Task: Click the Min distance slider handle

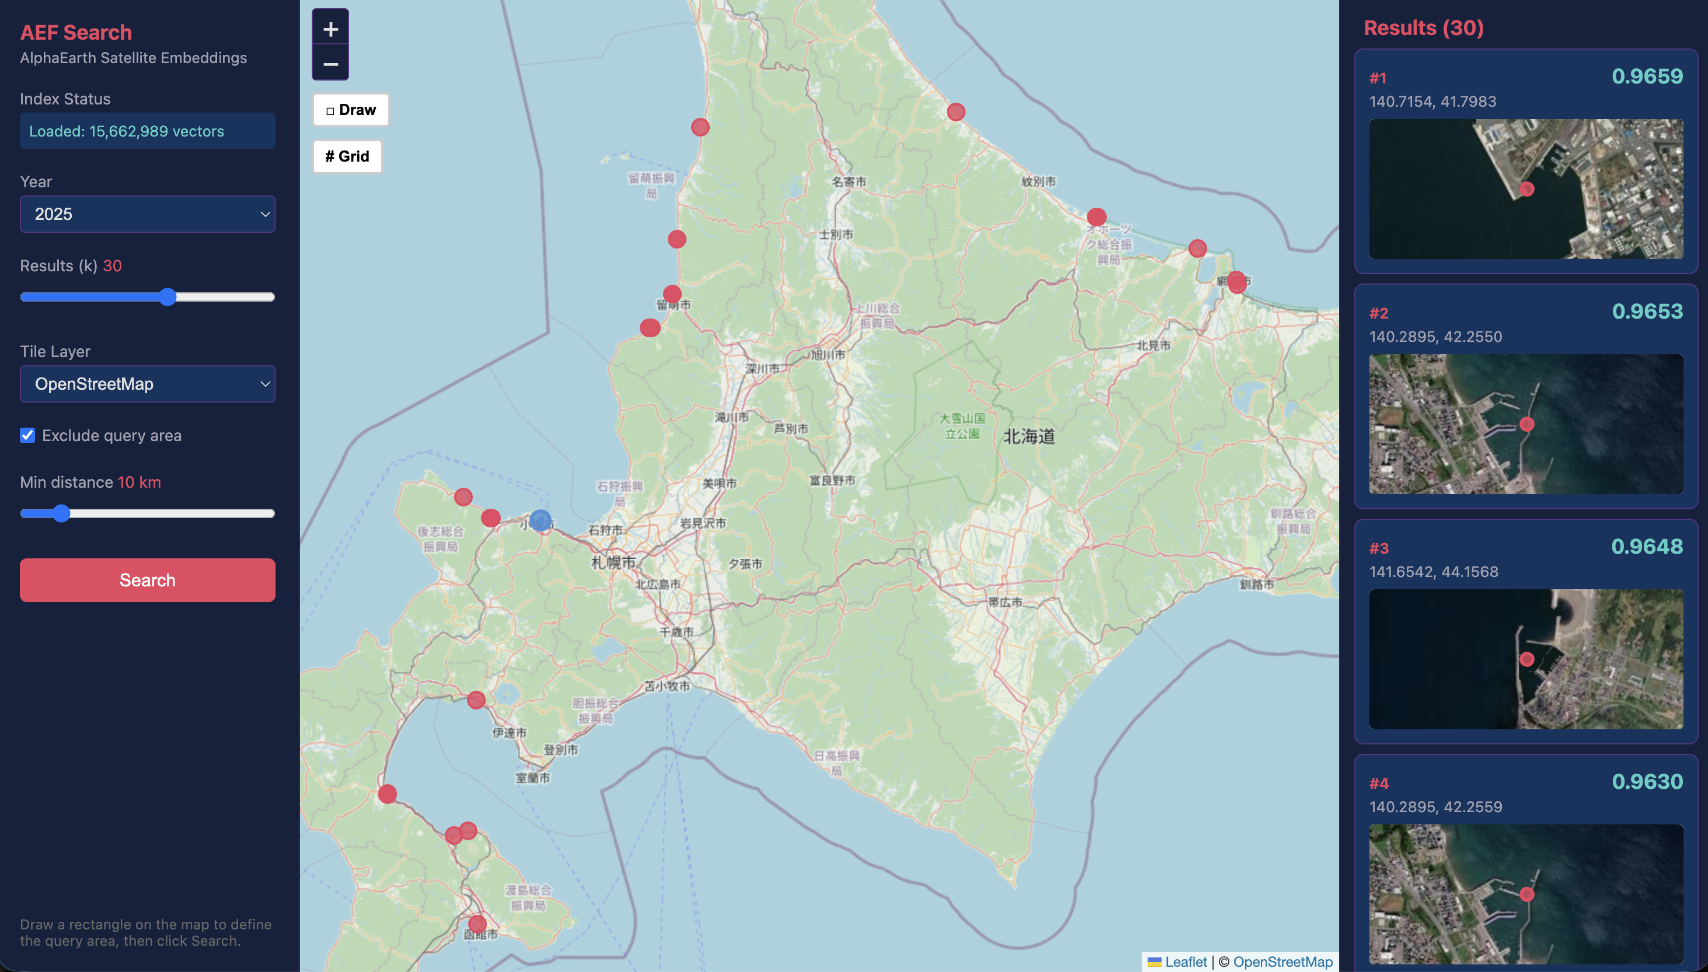Action: pyautogui.click(x=61, y=513)
